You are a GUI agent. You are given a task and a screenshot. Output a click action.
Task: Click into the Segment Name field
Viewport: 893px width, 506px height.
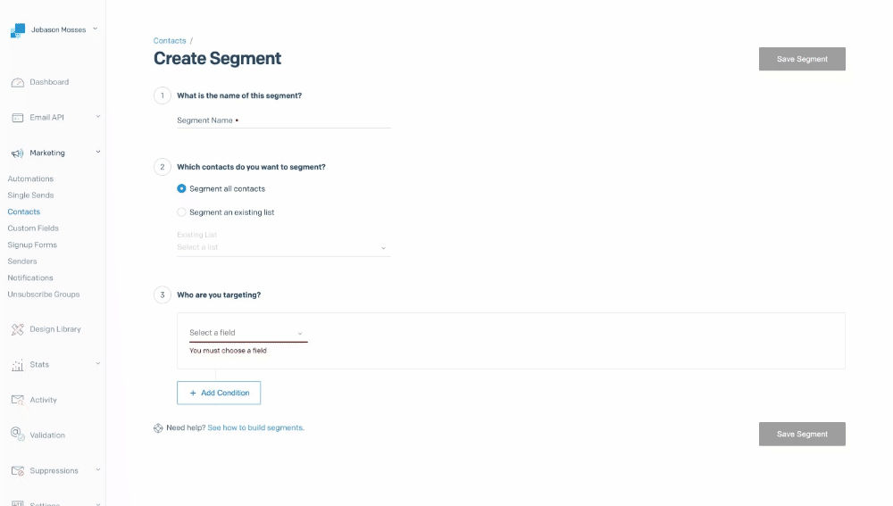click(x=283, y=120)
